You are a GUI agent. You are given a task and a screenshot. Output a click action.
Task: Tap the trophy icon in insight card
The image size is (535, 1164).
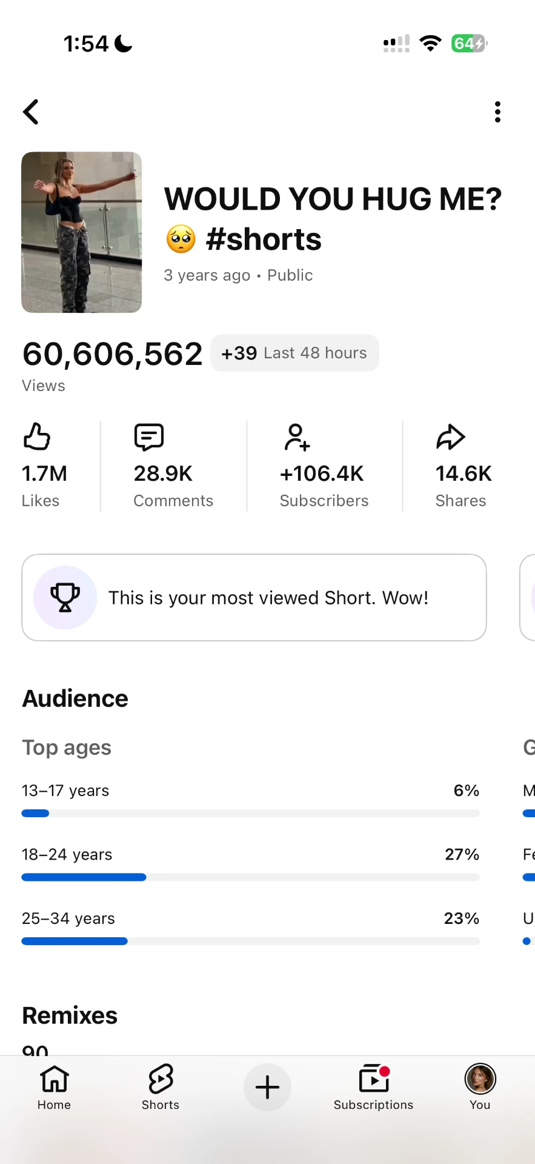click(65, 598)
